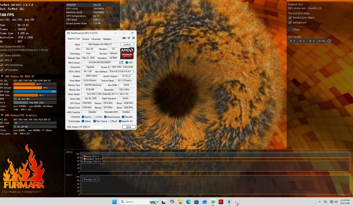Adjust the B: 0 color value
The height and width of the screenshot is (206, 353).
point(312,41)
